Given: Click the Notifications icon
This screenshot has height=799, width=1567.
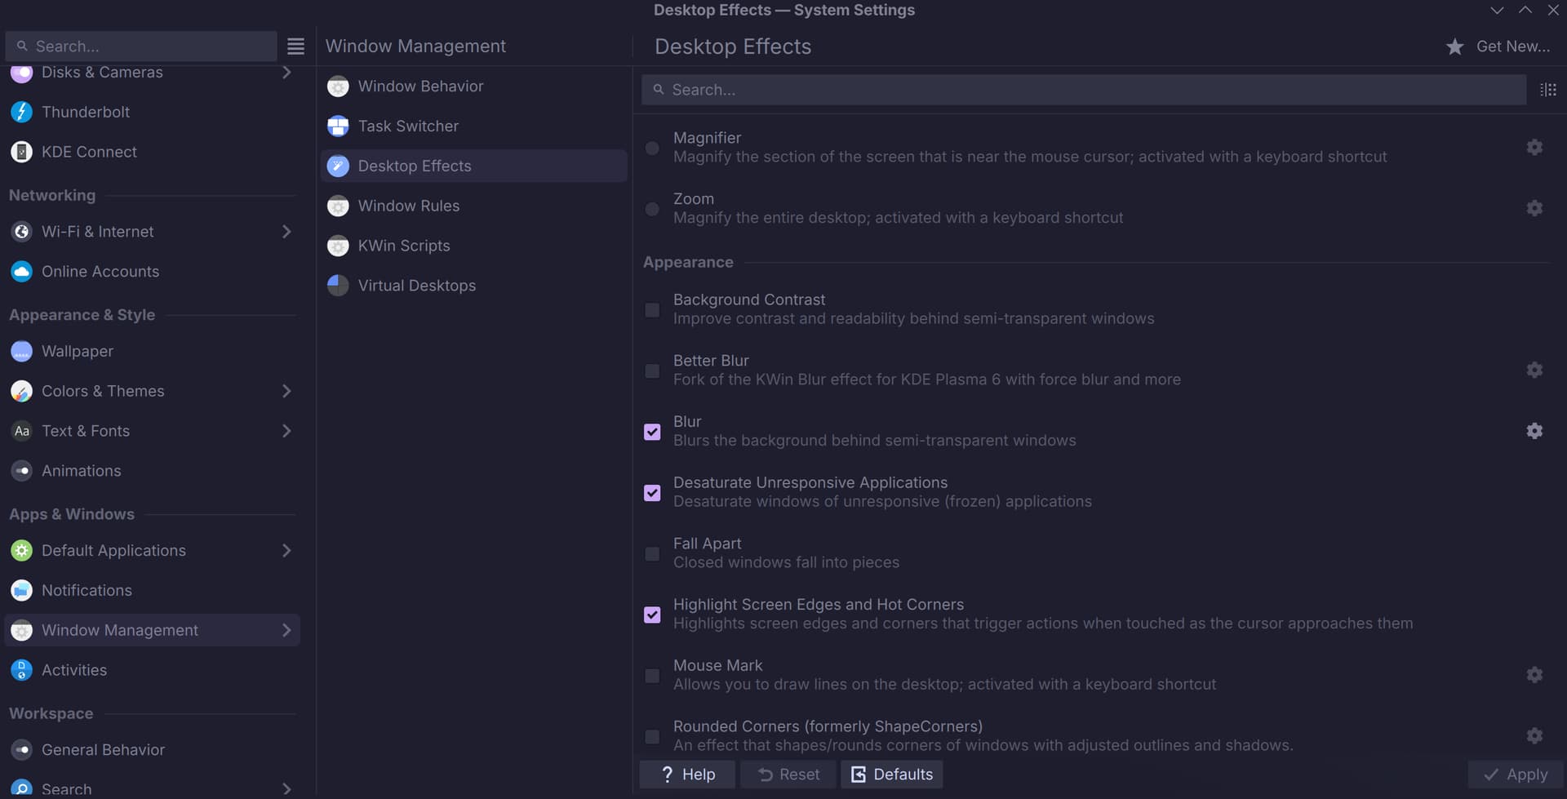Looking at the screenshot, I should point(22,590).
